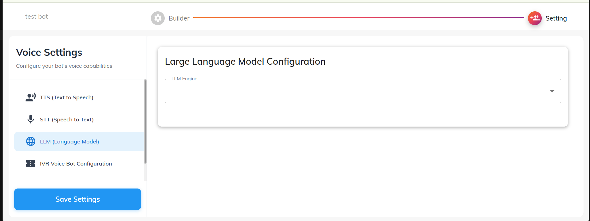
Task: Click the TTS speaking person icon
Action: pos(31,97)
